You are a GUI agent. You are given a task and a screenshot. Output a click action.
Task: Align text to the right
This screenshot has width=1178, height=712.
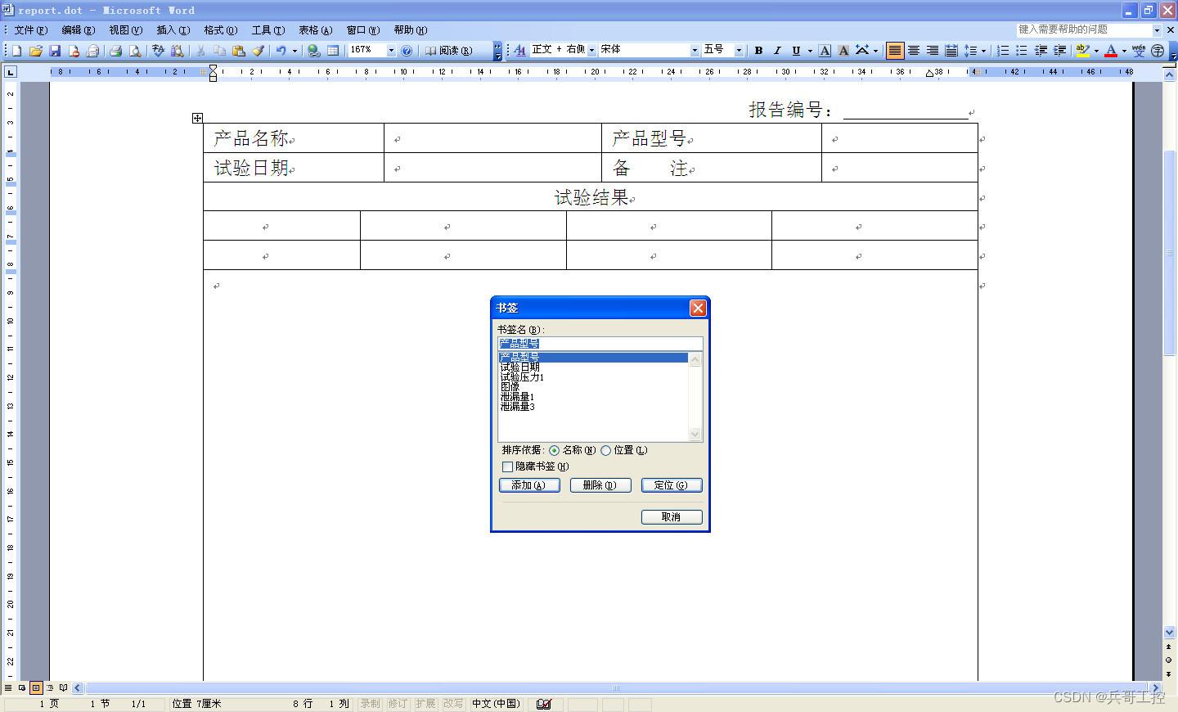coord(933,51)
